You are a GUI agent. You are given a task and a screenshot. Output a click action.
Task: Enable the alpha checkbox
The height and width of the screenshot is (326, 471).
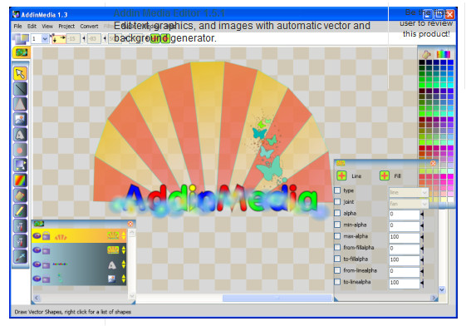(337, 213)
